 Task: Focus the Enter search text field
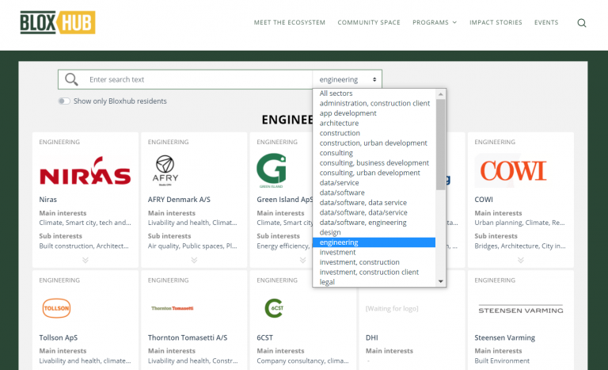[x=198, y=79]
